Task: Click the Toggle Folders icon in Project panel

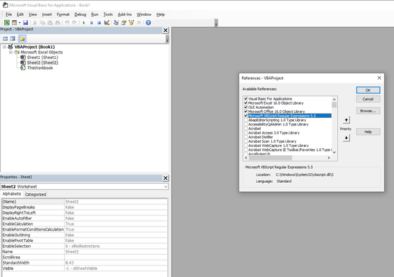Action: click(x=22, y=39)
